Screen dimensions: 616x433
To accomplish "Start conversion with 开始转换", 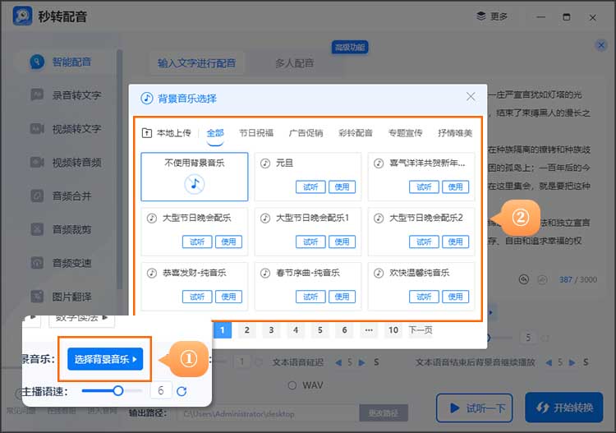I will click(563, 408).
